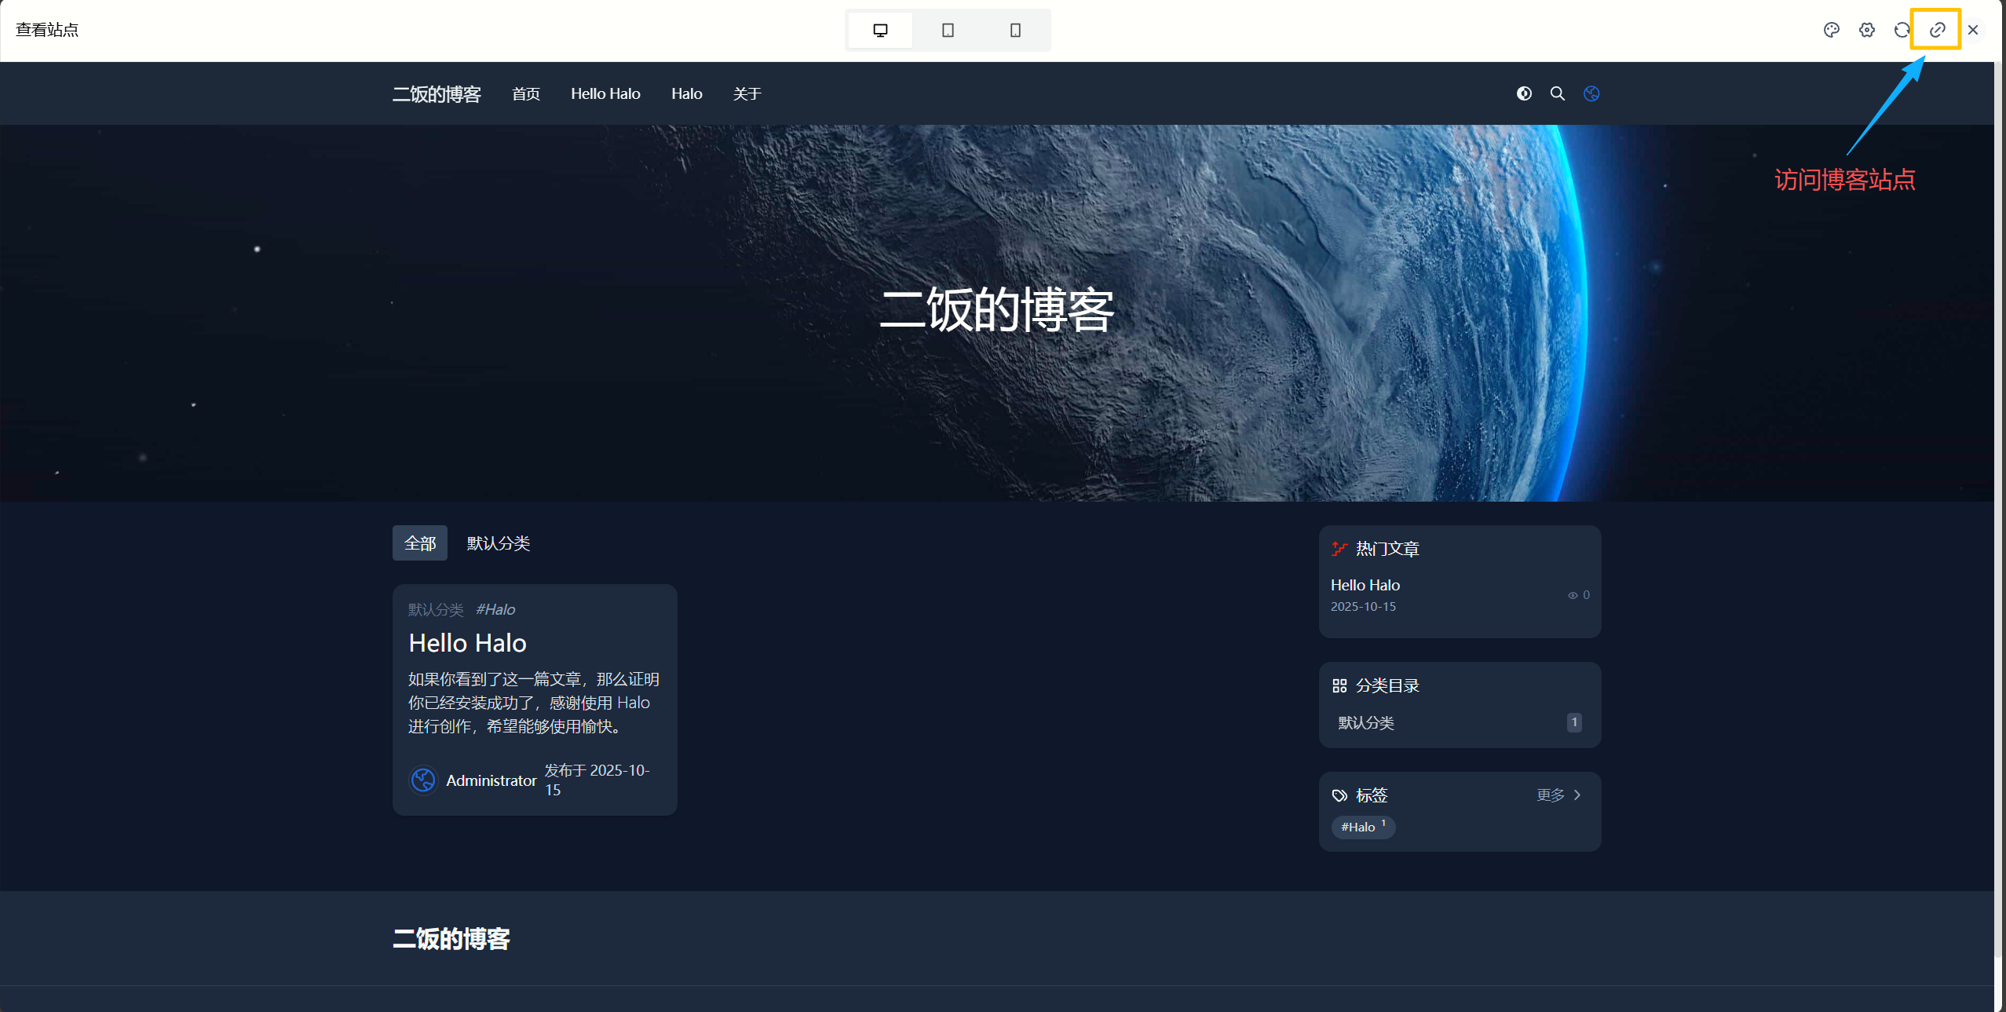Click the Administrator author avatar
2006x1012 pixels.
point(423,780)
